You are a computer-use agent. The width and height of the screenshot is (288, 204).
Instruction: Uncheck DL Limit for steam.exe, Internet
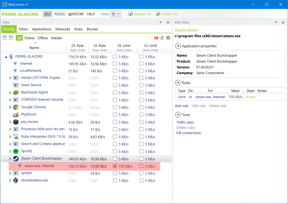pyautogui.click(x=115, y=166)
